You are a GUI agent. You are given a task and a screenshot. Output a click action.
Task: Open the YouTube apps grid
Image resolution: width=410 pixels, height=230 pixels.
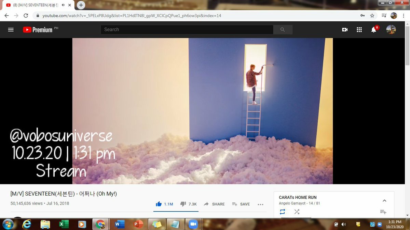click(x=359, y=30)
